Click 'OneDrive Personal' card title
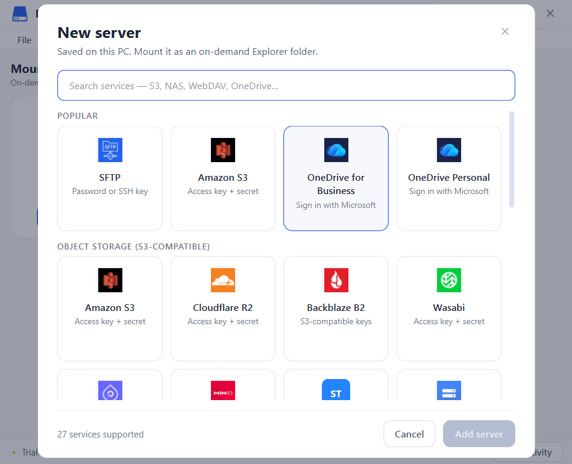Viewport: 572px width, 464px height. [448, 177]
